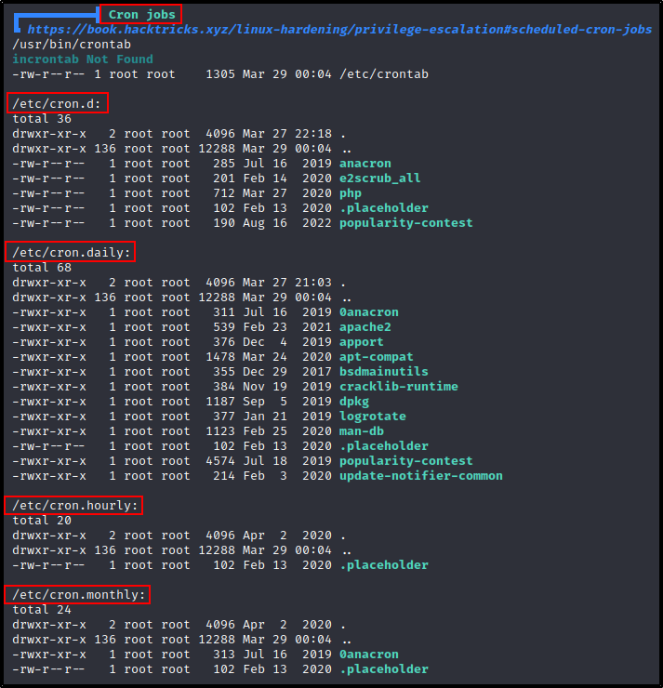Click the e2scrub_all file entry
Image resolution: width=663 pixels, height=688 pixels.
(379, 179)
